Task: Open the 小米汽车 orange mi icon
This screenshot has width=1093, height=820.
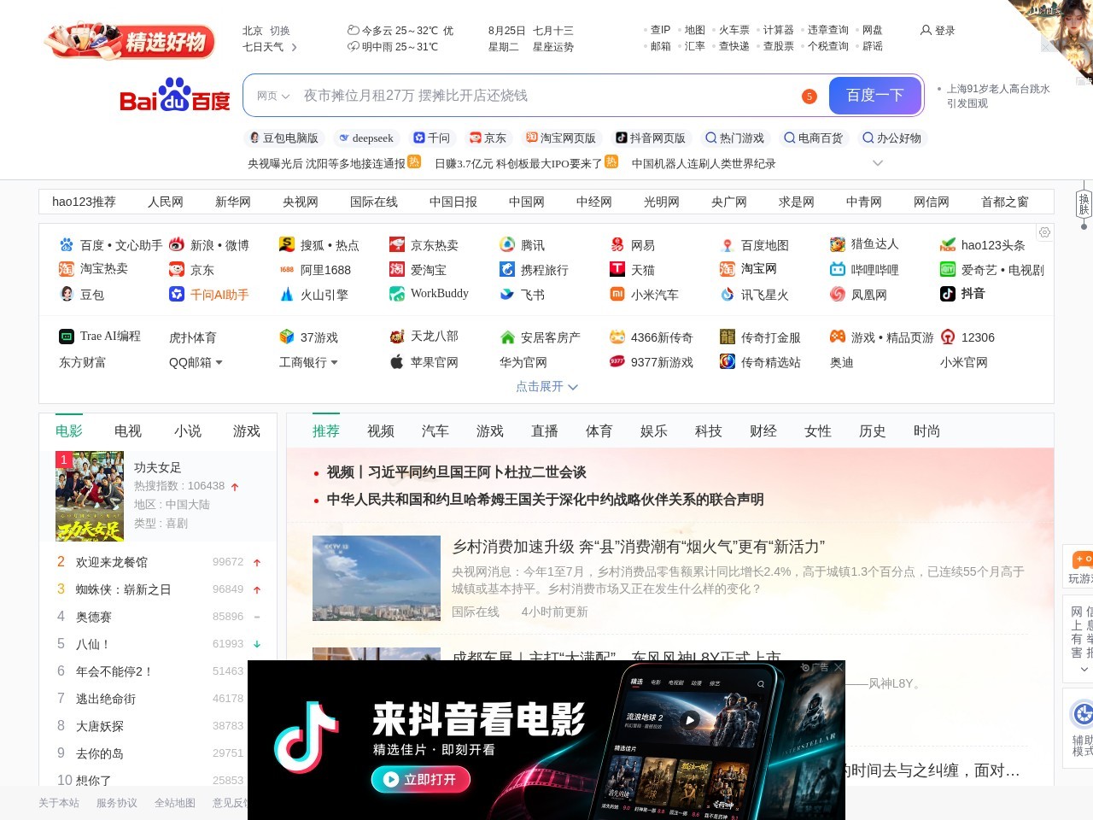Action: pos(617,294)
